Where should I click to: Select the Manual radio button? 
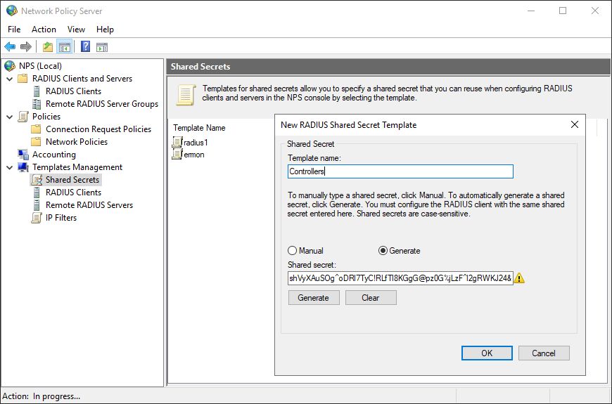click(x=292, y=251)
